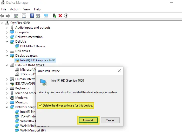The height and width of the screenshot is (132, 182).
Task: Click the Modems category icon
Action: tap(12, 98)
